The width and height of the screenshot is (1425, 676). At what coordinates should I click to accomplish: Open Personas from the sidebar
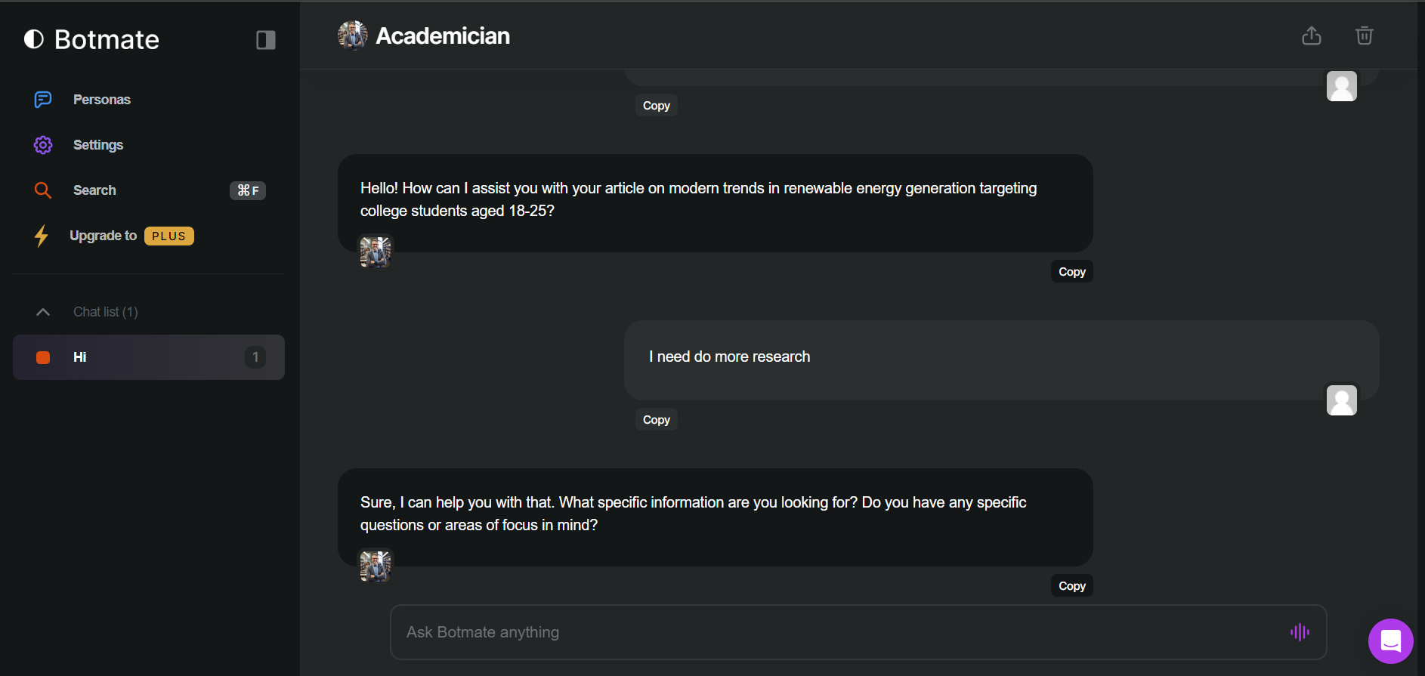(x=101, y=100)
